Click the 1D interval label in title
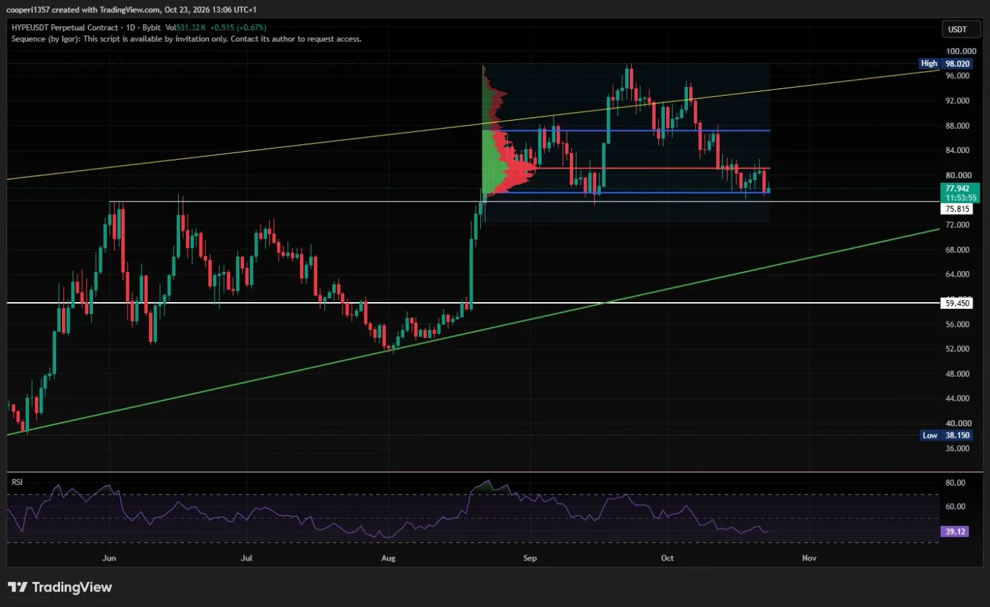990x607 pixels. pyautogui.click(x=130, y=28)
